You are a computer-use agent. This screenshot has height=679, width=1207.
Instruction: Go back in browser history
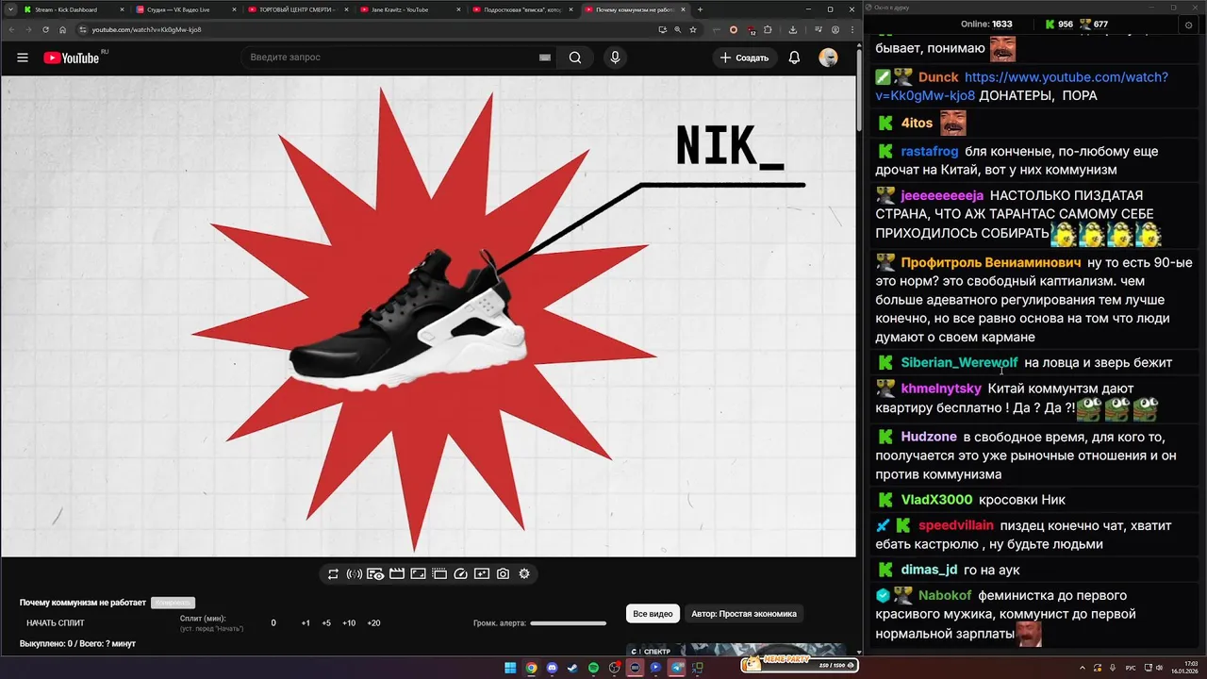click(x=11, y=29)
